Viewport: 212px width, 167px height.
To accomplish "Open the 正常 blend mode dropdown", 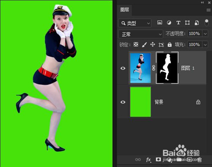I will [140, 34].
